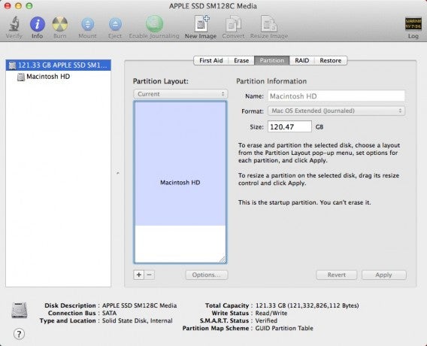Click the partition resize corner handle
The height and width of the screenshot is (346, 427).
[223, 259]
